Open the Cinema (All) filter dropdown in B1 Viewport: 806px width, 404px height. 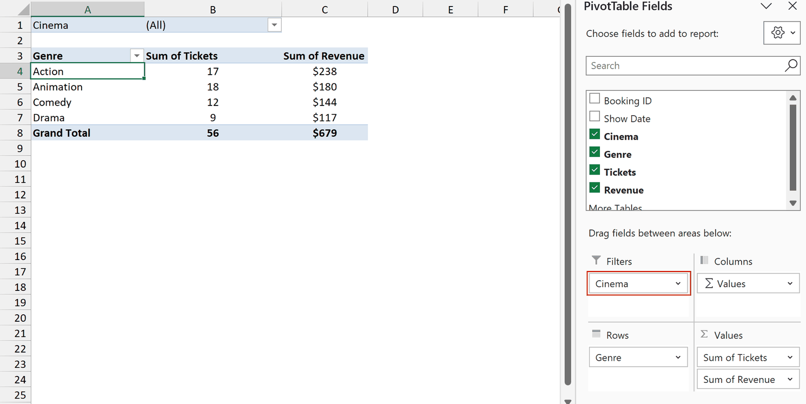274,25
